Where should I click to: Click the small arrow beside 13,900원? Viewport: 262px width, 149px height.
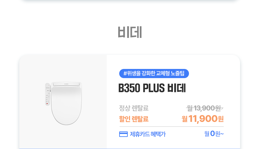[222, 108]
